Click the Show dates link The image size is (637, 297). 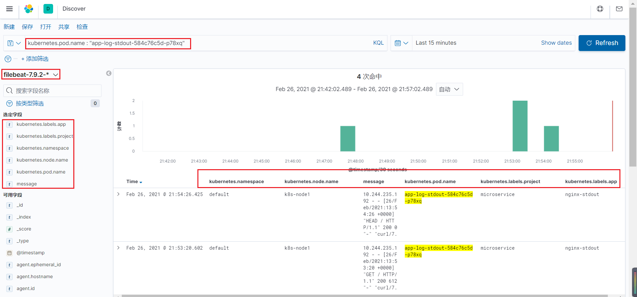pyautogui.click(x=556, y=43)
